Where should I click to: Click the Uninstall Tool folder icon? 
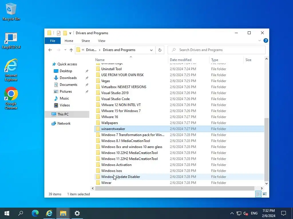[x=98, y=69]
